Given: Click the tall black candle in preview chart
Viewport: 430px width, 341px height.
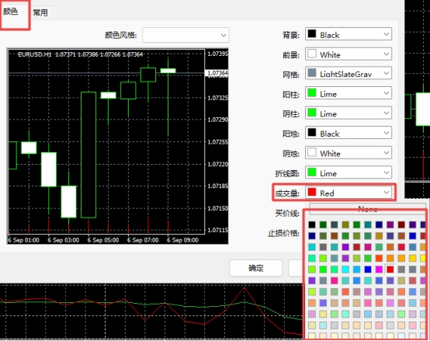Looking at the screenshot, I should 88,155.
